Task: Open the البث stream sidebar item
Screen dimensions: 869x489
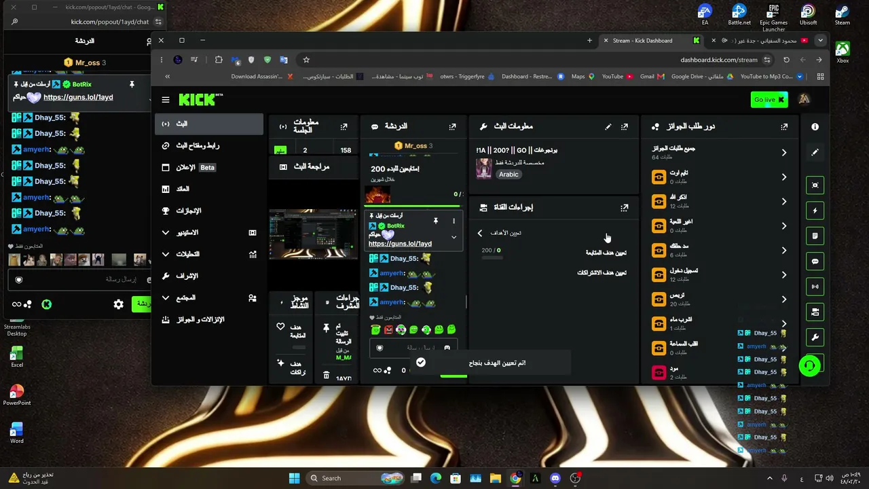Action: 209,124
